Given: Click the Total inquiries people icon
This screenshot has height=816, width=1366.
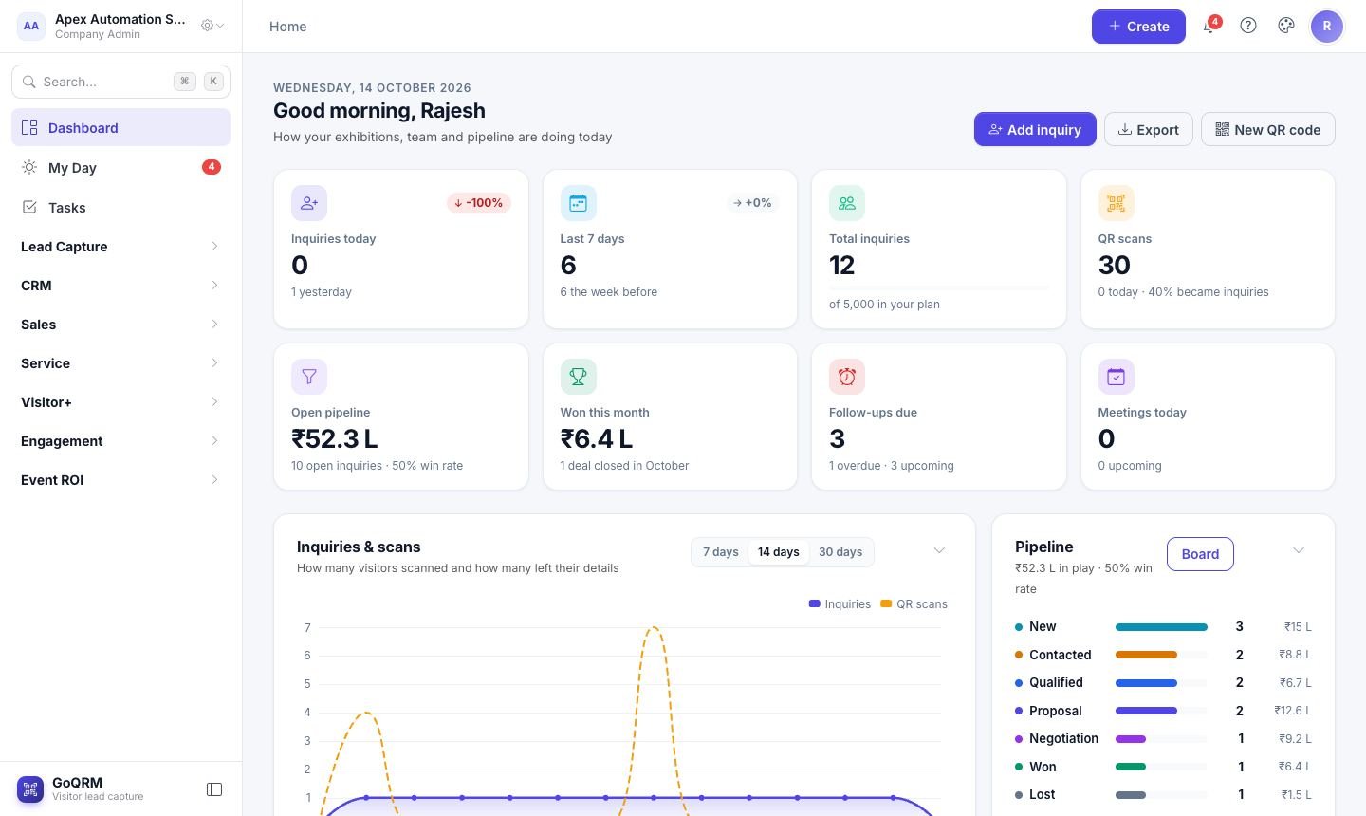Looking at the screenshot, I should click(x=847, y=203).
